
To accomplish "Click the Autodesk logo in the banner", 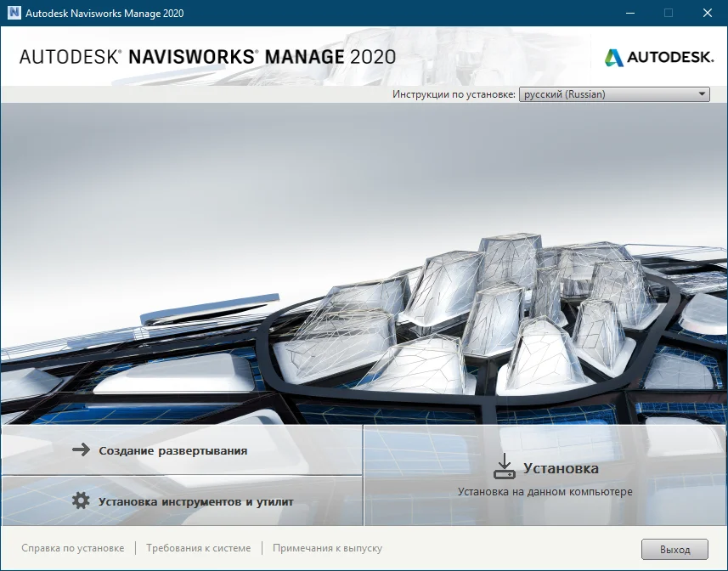I will point(658,57).
